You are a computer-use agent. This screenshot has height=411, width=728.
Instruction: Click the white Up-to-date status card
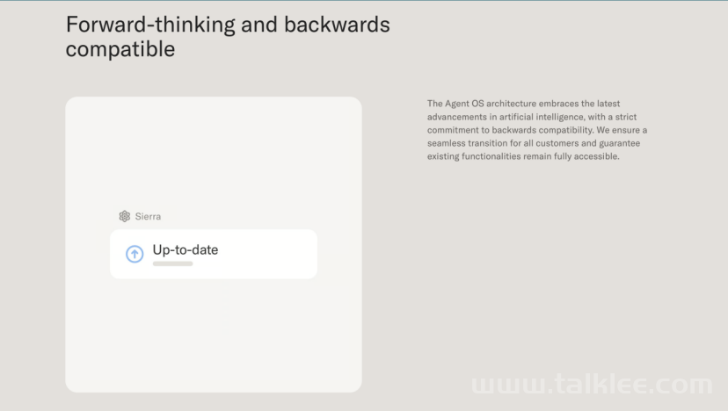(214, 254)
